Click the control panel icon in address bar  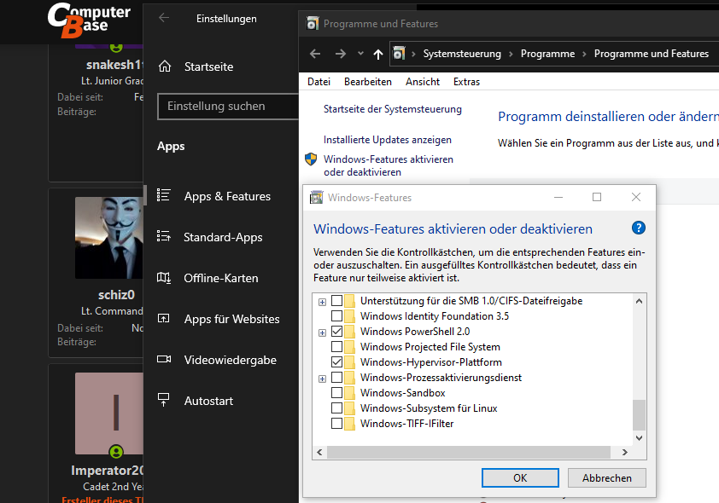399,54
